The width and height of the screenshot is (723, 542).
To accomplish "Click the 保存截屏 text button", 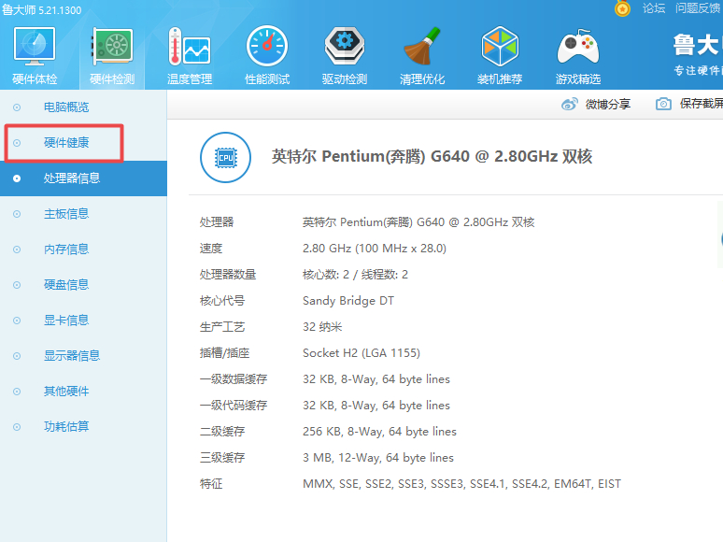I will click(x=702, y=104).
